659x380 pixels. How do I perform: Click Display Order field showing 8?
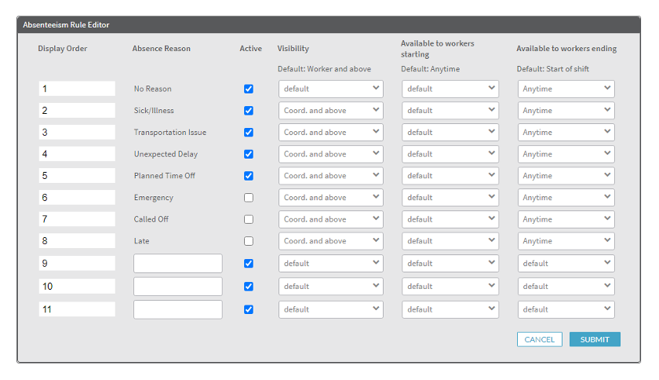(77, 241)
